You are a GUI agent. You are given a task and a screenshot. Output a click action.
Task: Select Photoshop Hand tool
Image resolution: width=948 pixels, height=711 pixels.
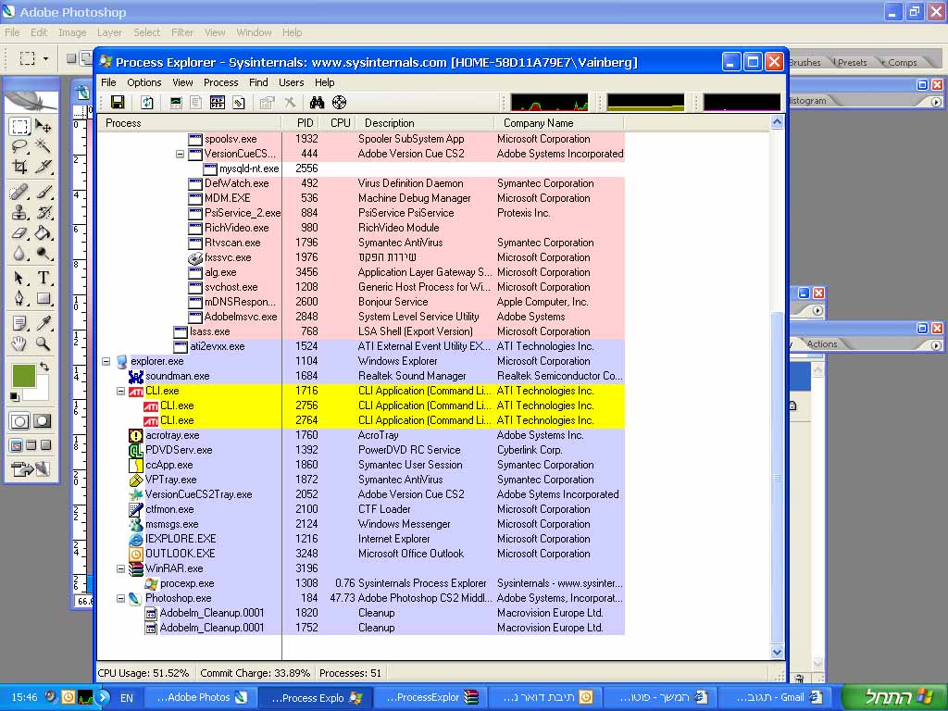click(19, 344)
